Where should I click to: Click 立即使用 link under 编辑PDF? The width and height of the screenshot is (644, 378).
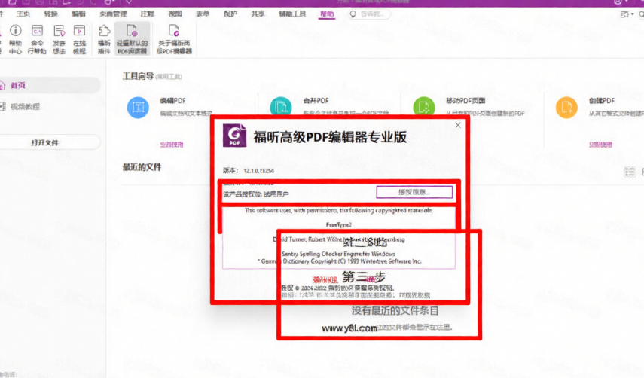172,145
